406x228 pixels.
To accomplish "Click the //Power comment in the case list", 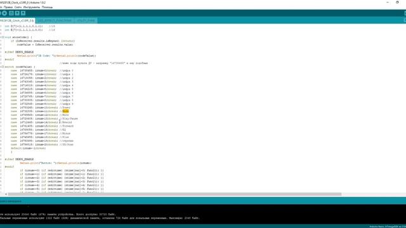I will (x=65, y=108).
